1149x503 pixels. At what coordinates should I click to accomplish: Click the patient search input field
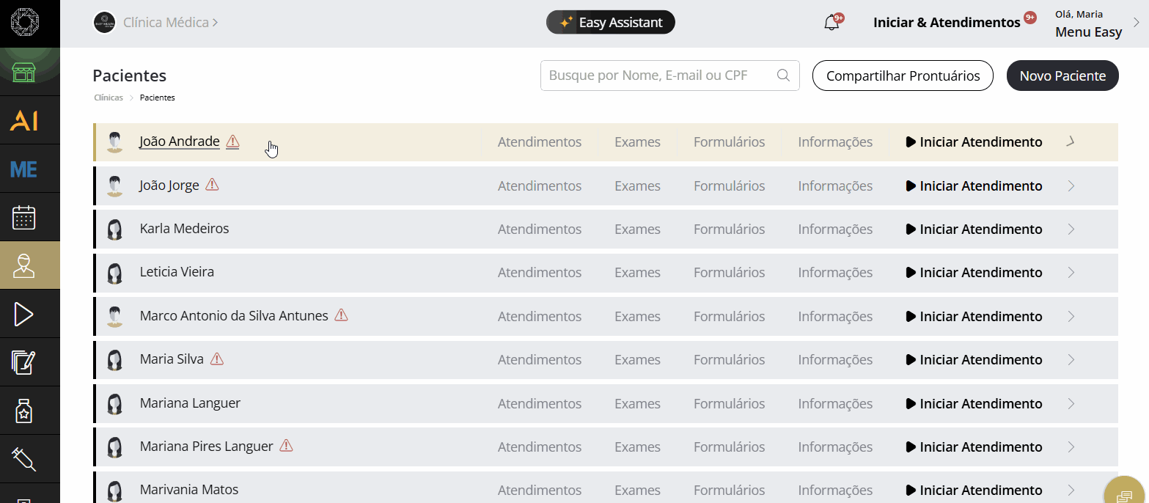tap(660, 76)
